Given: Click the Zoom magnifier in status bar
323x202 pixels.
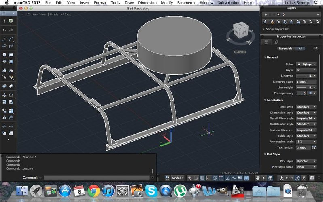Looking at the screenshot, I should pyautogui.click(x=264, y=178).
